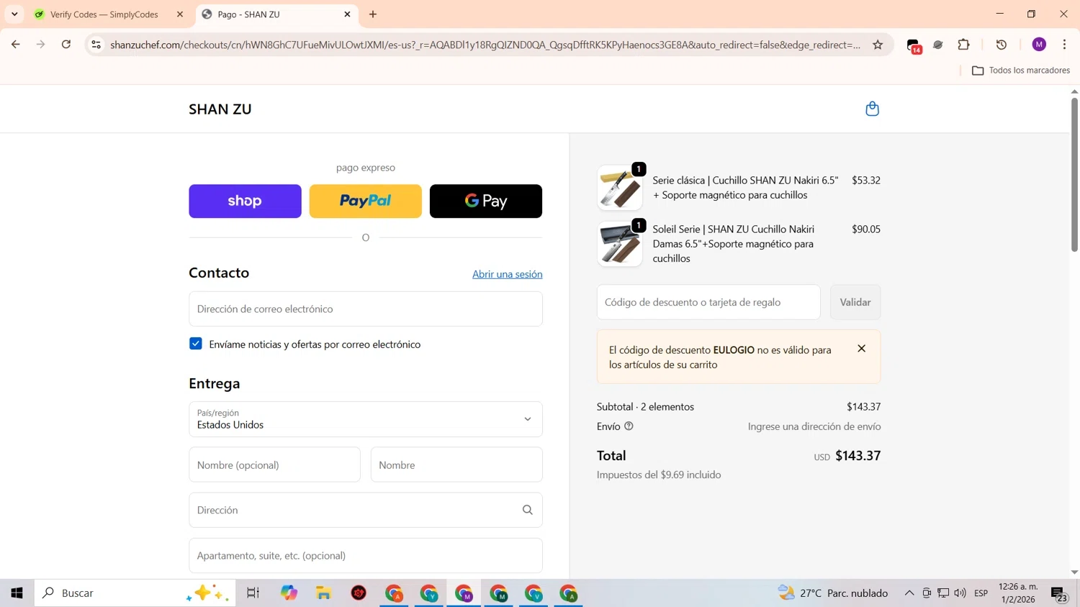
Task: Open the shopping bag cart icon
Action: click(872, 109)
